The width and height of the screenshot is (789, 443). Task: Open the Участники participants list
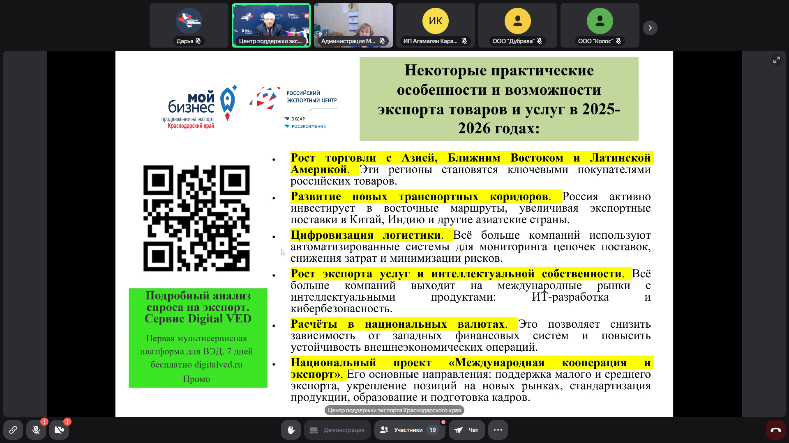(x=409, y=430)
